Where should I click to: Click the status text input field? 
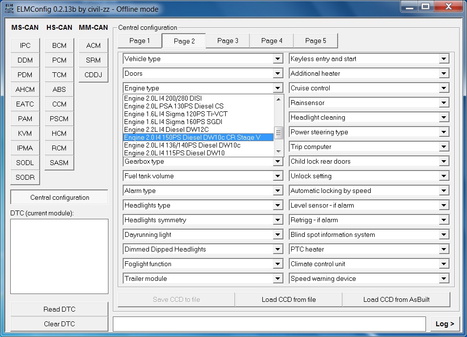coord(269,324)
